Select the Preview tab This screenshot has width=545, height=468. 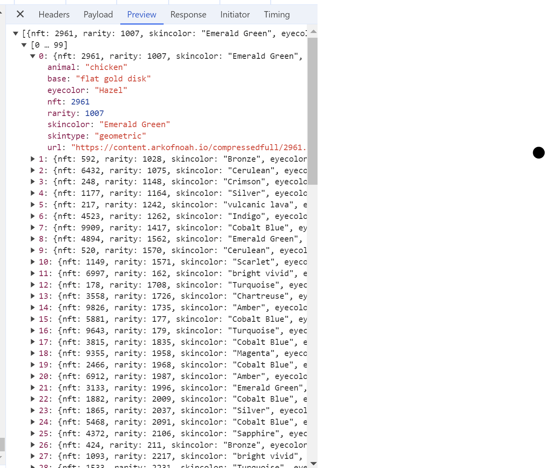pyautogui.click(x=142, y=15)
